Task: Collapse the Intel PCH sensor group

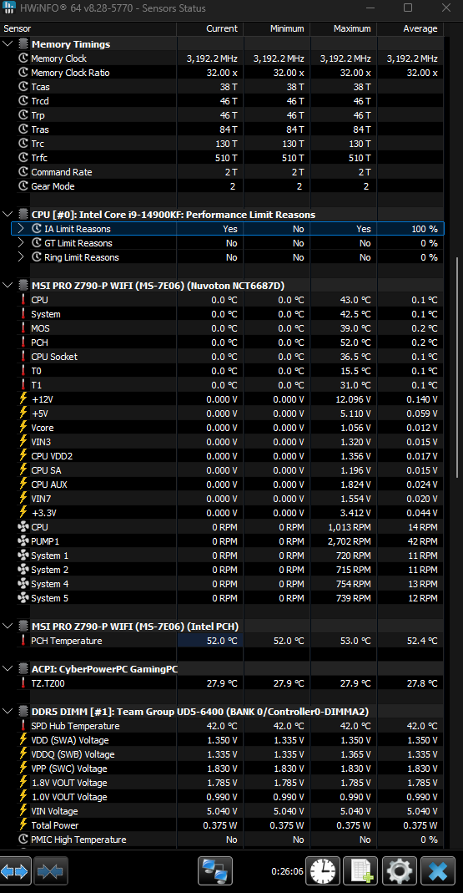Action: (x=8, y=626)
